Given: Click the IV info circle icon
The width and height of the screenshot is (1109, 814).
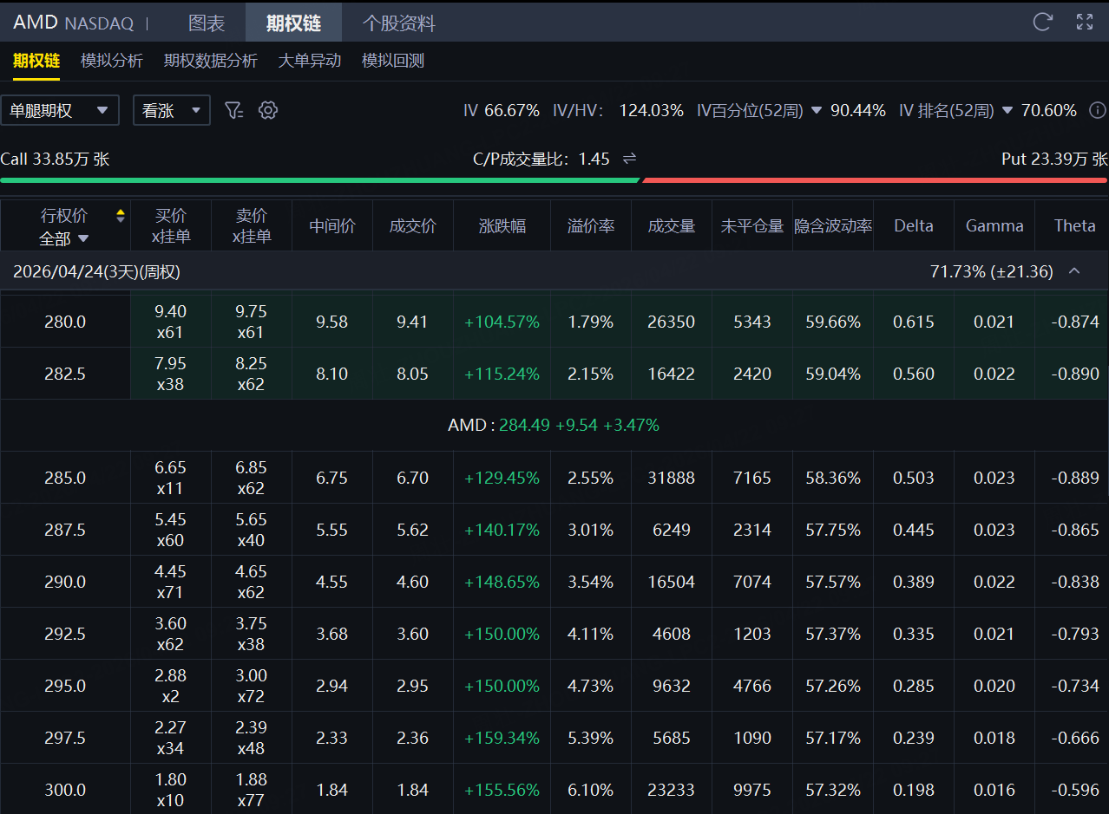Looking at the screenshot, I should pos(1097,110).
